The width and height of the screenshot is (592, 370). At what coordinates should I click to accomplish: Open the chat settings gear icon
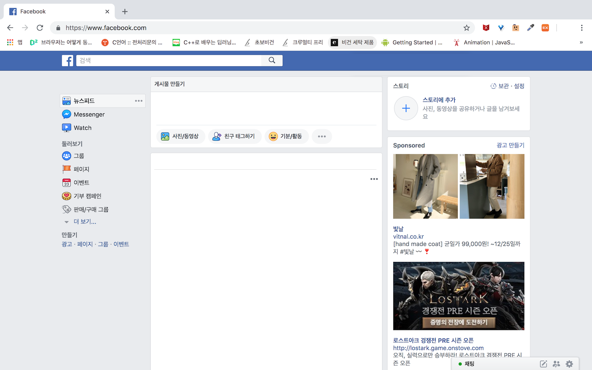pyautogui.click(x=569, y=364)
